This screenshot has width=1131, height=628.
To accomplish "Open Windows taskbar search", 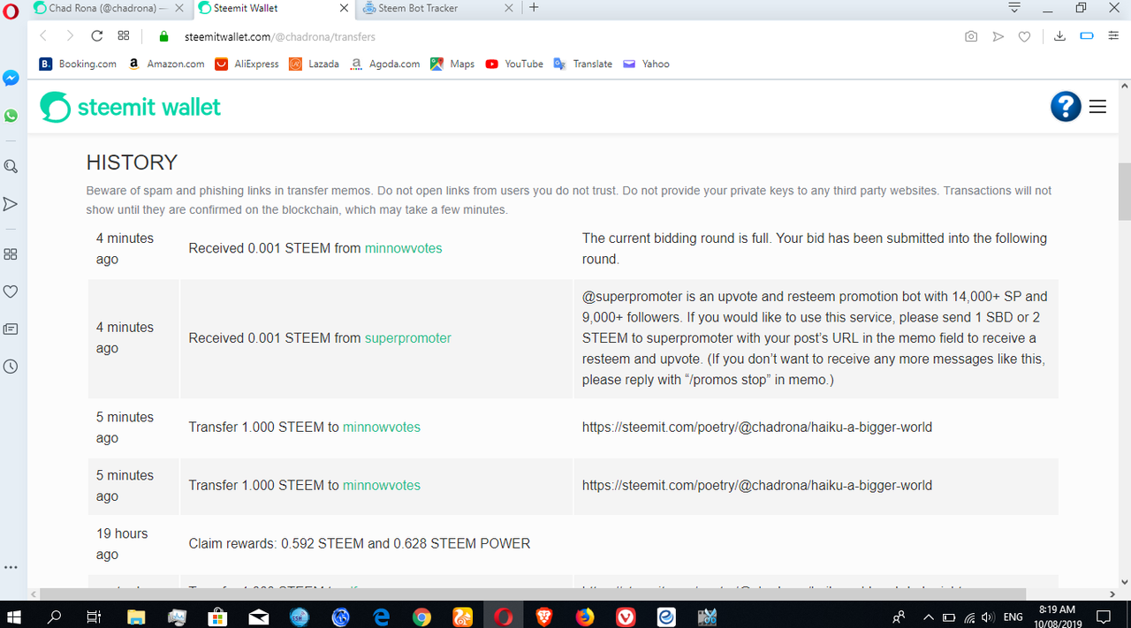I will click(55, 616).
